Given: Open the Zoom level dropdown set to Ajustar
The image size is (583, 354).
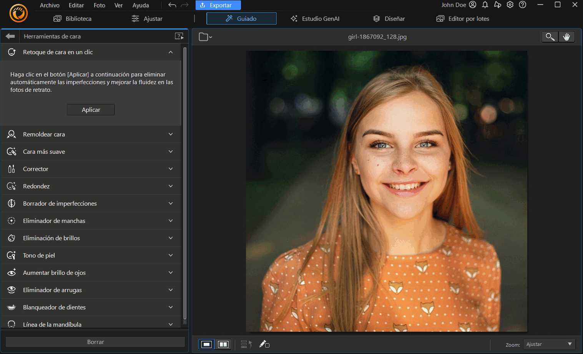Looking at the screenshot, I should pyautogui.click(x=549, y=344).
